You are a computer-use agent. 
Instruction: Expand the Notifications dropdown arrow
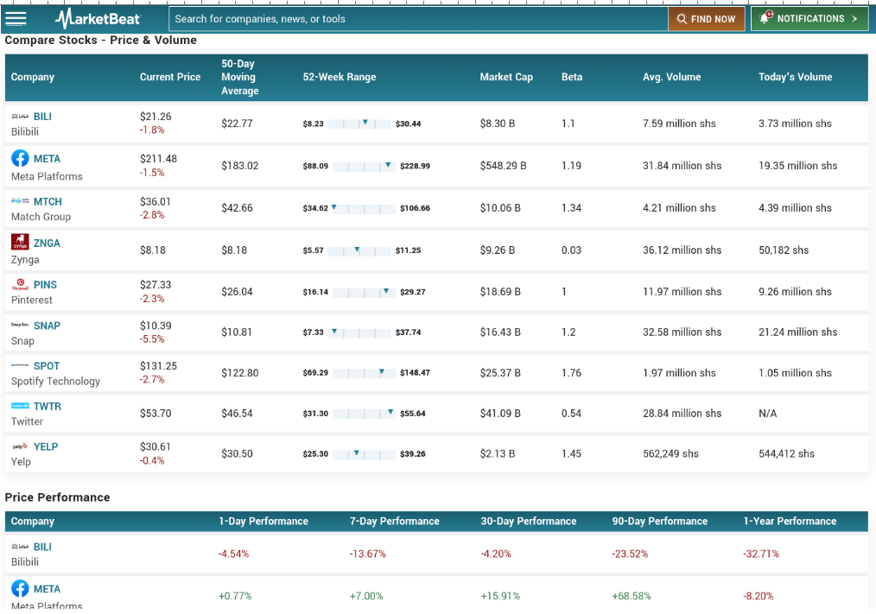pos(854,18)
